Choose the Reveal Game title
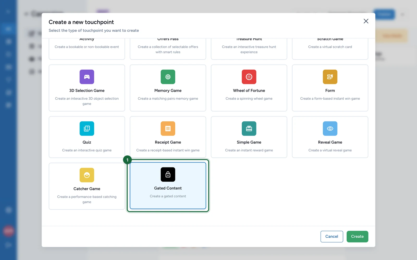This screenshot has width=417, height=260. [330, 142]
